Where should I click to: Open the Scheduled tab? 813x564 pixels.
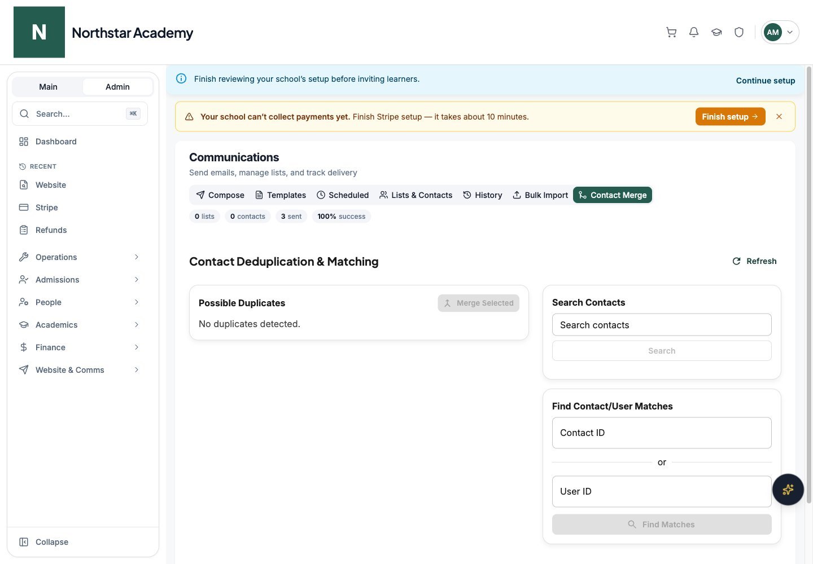pyautogui.click(x=343, y=195)
